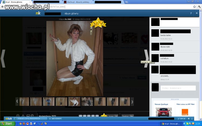The height and width of the screenshot is (126, 202).
Task: Open the Mini cena za HP Mini ad link
Action: click(x=185, y=104)
